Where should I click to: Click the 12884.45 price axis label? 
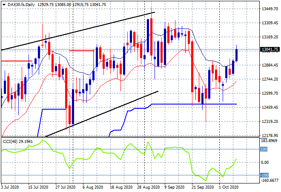270,65
